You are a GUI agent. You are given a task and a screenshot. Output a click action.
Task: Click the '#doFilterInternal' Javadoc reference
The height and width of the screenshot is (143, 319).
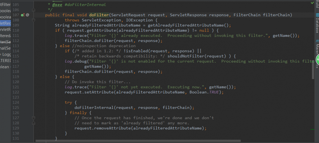point(85,5)
